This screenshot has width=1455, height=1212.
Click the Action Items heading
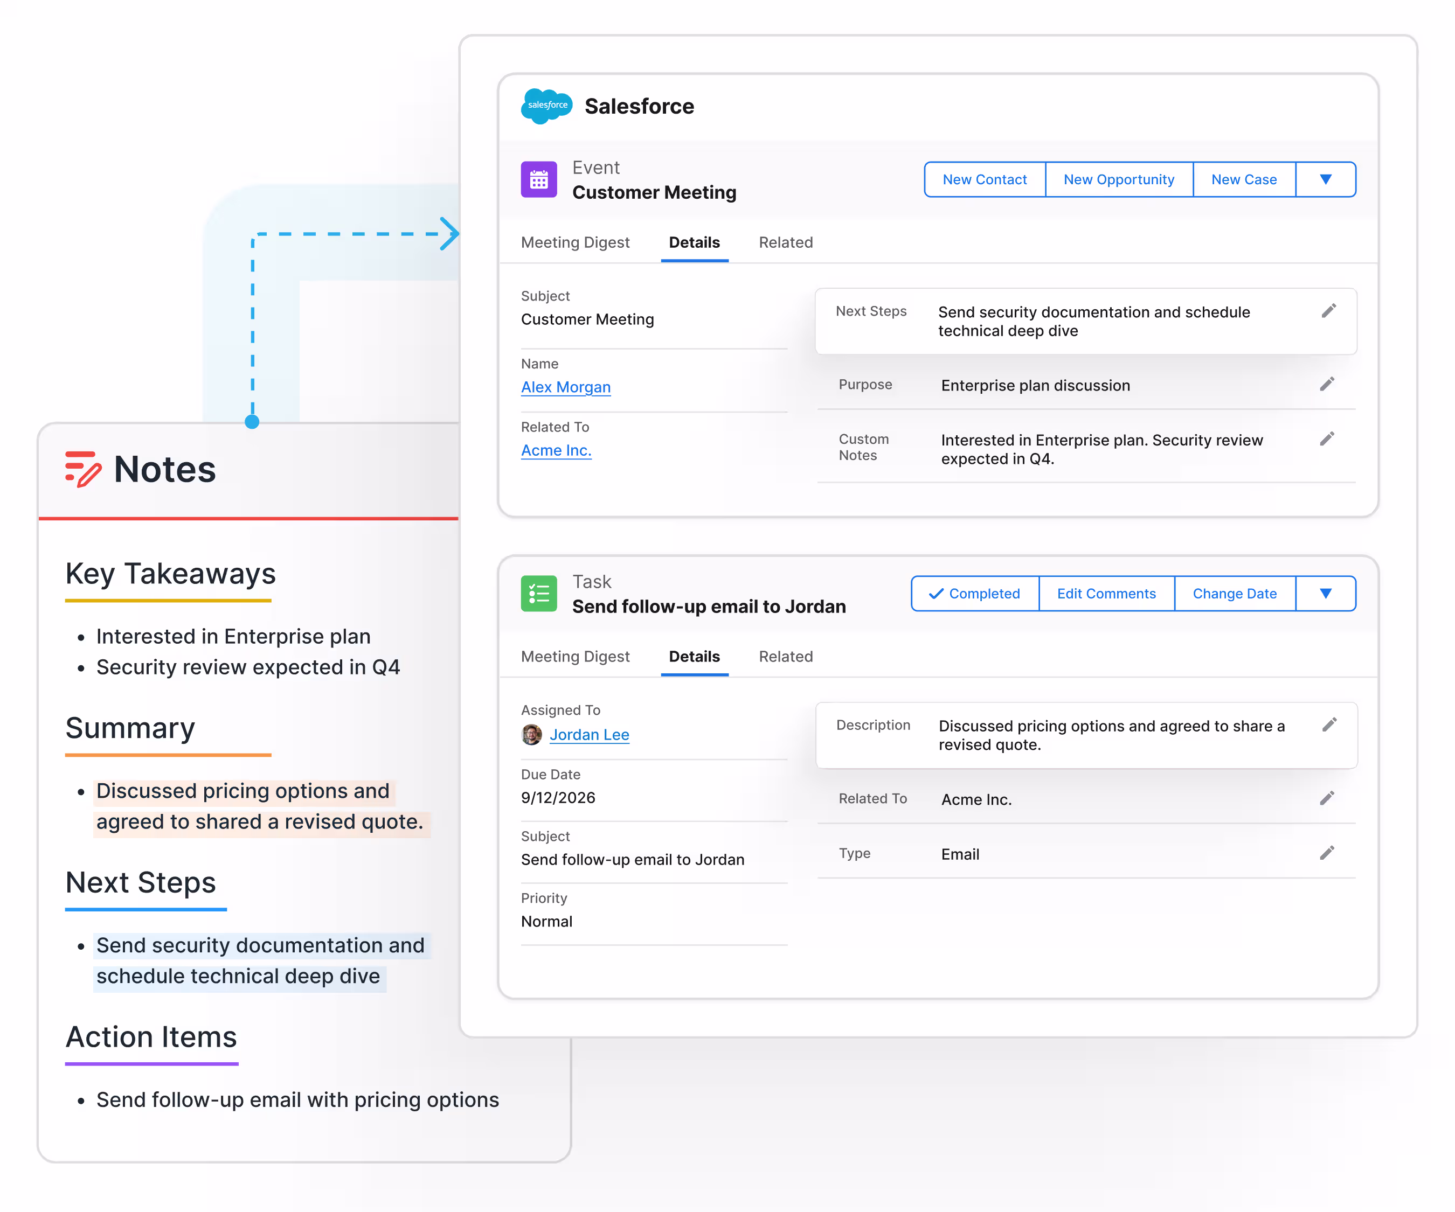[151, 1037]
